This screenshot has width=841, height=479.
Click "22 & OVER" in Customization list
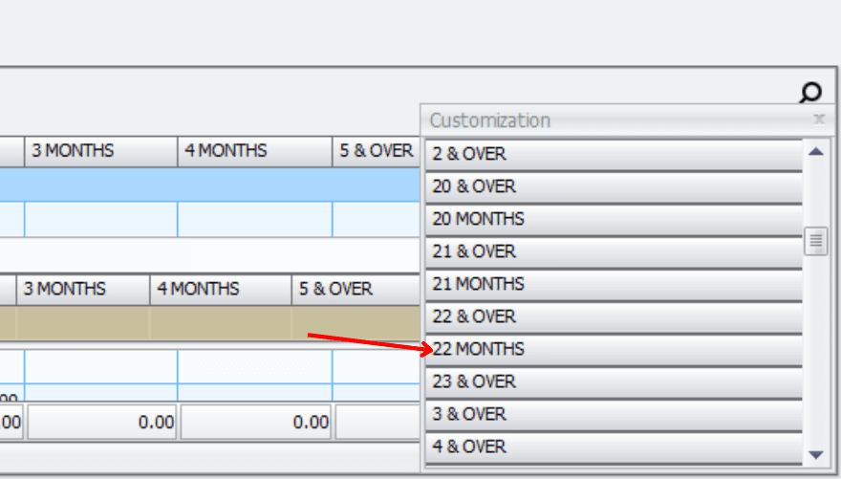coord(614,316)
